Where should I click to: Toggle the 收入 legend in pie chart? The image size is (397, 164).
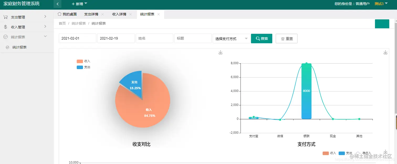click(83, 61)
